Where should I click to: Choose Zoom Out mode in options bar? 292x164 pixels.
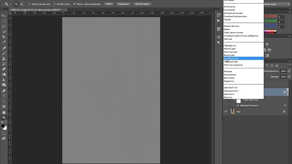tap(21, 4)
